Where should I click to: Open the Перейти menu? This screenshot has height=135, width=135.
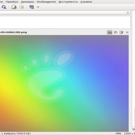(x=12, y=2)
